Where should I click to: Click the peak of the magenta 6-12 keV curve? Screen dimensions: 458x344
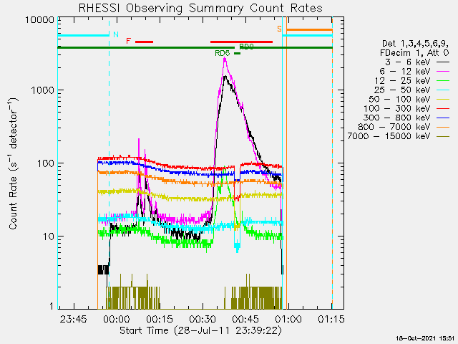[225, 59]
